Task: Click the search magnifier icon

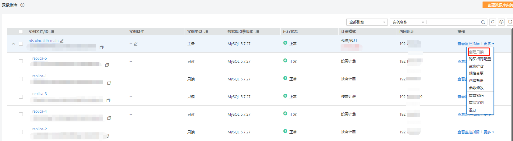Action: click(x=483, y=22)
